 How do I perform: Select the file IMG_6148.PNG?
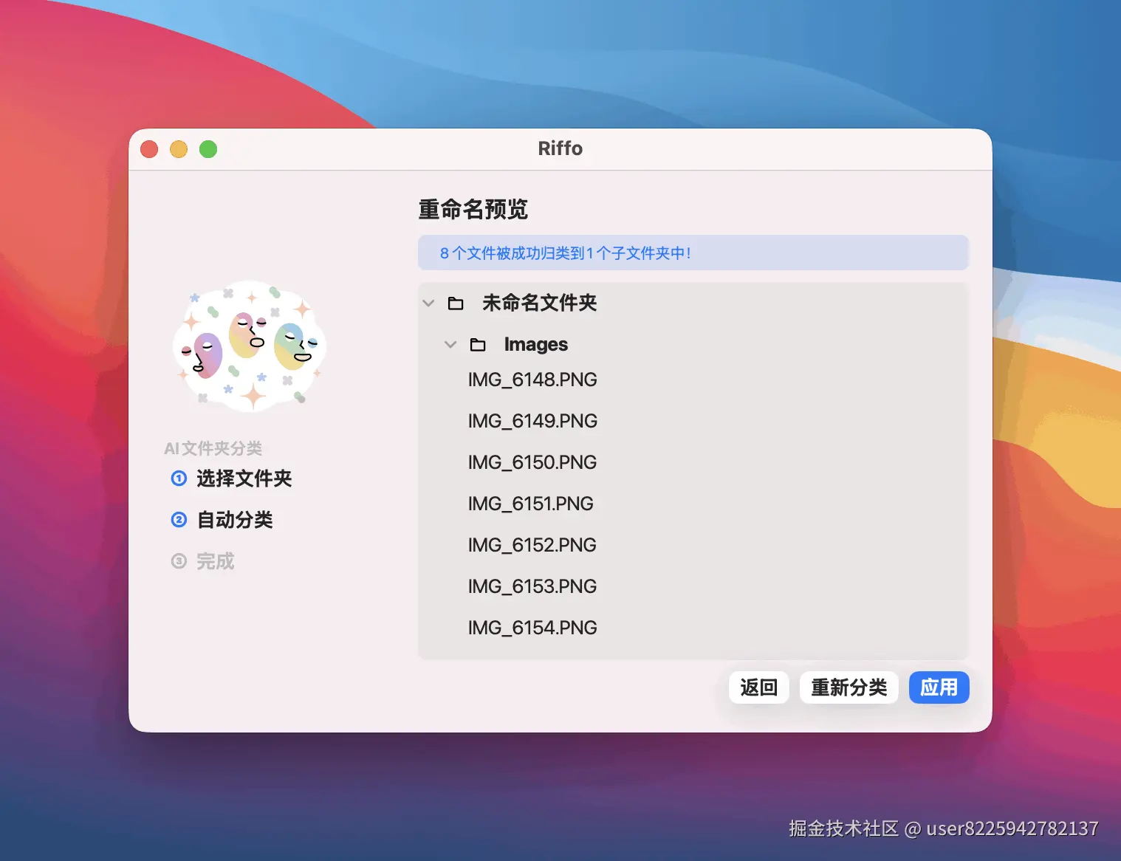point(532,380)
